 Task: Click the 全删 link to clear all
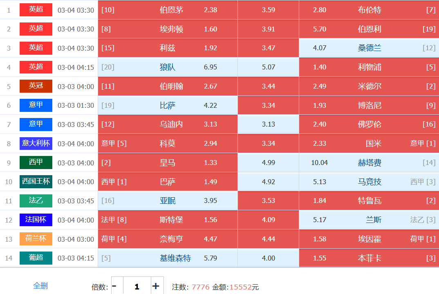tap(40, 286)
